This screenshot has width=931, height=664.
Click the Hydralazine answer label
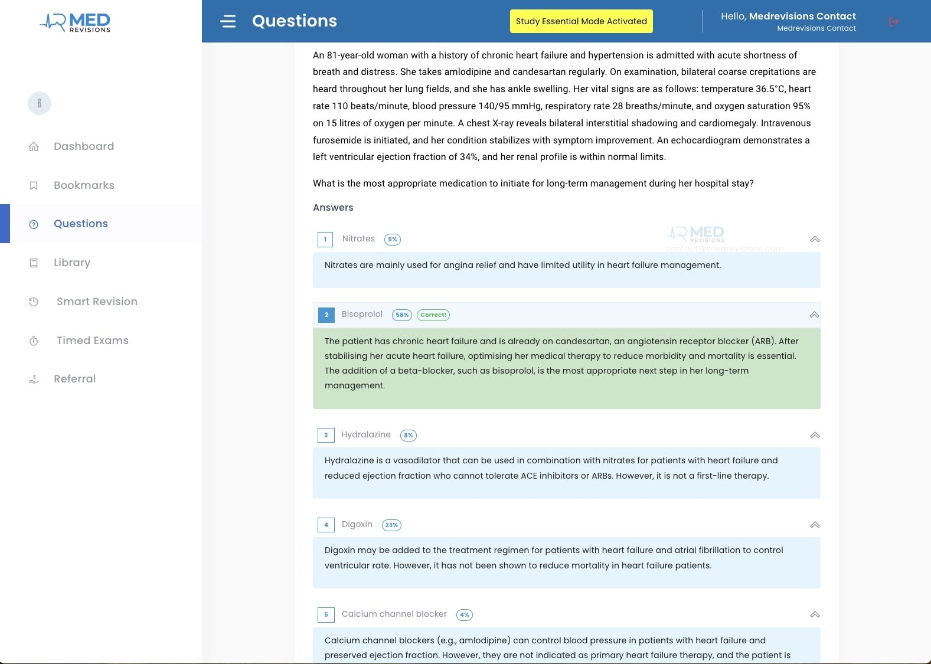(x=366, y=434)
